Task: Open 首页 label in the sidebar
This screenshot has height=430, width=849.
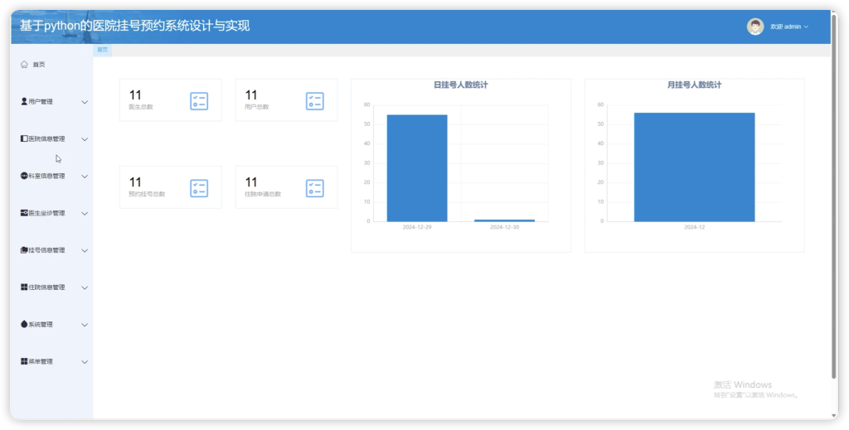Action: click(x=39, y=65)
